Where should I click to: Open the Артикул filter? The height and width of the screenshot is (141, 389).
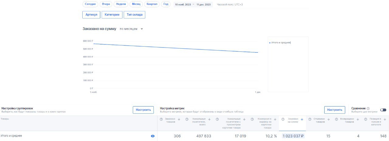pyautogui.click(x=91, y=15)
